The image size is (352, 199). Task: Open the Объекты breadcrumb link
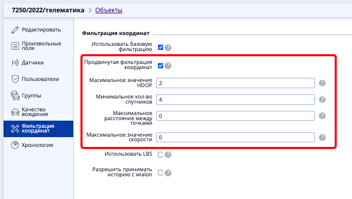tap(109, 10)
